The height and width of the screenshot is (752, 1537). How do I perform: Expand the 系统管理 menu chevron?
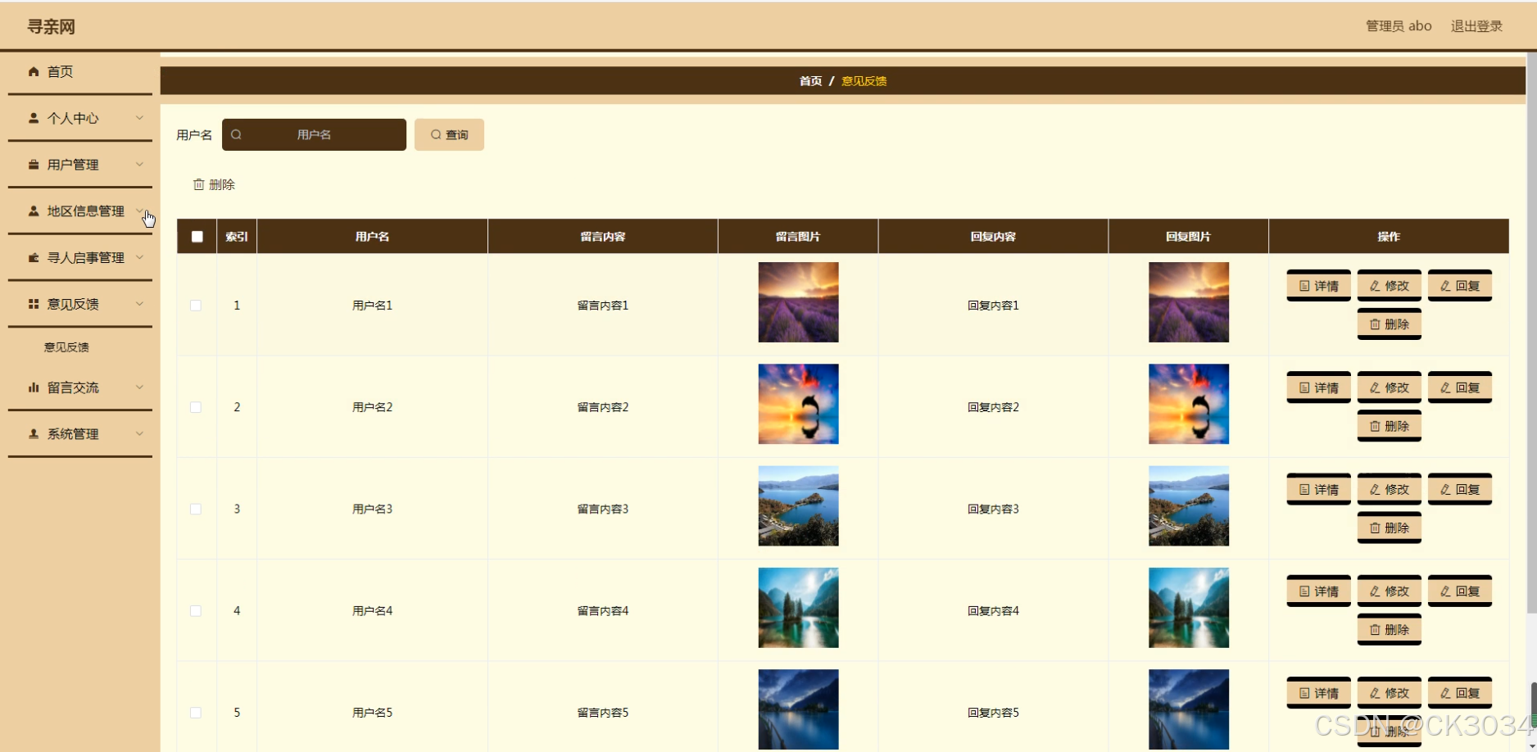139,433
